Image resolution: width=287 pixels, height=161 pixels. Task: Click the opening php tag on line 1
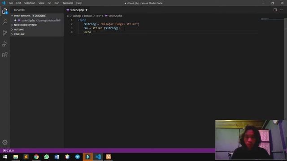[82, 20]
